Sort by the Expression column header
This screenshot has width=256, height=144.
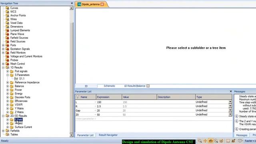109,97
